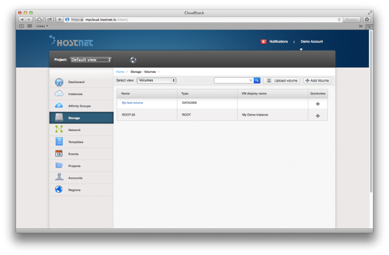
Task: Click the browser back arrow button
Action: tap(22, 19)
